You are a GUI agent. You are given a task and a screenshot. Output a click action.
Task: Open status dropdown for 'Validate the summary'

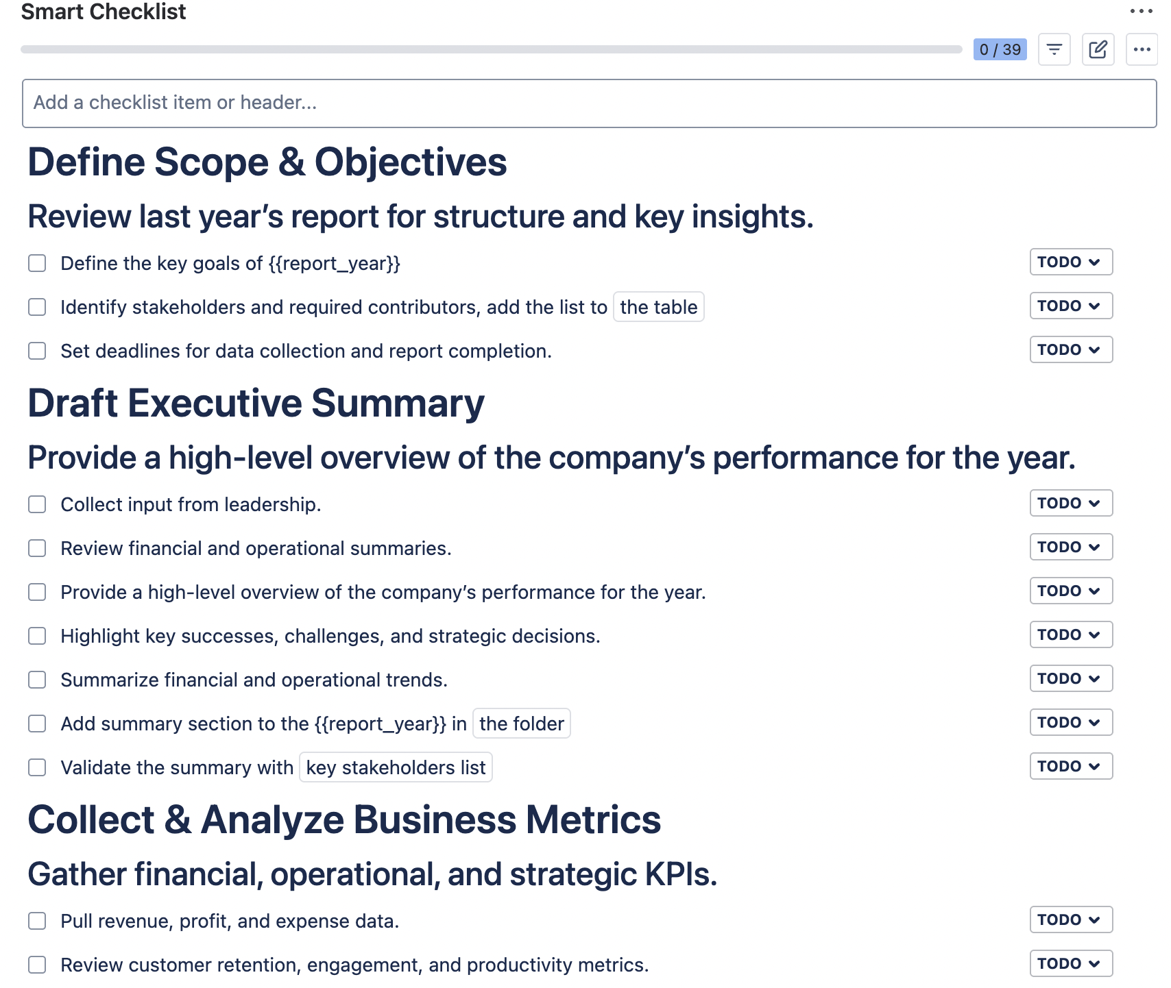click(1071, 766)
